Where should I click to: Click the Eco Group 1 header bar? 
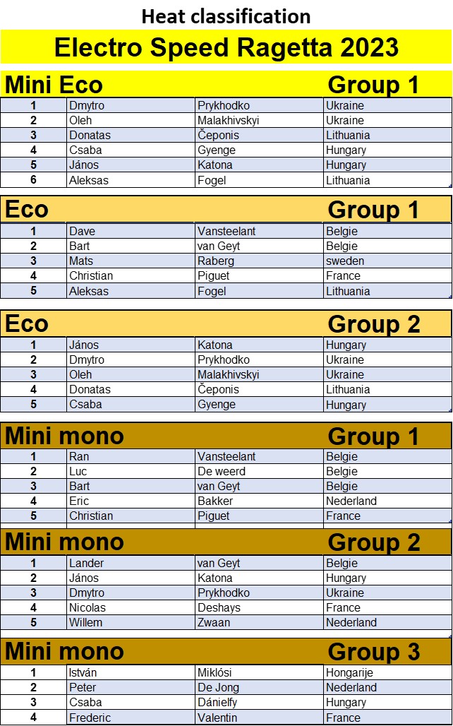click(226, 209)
